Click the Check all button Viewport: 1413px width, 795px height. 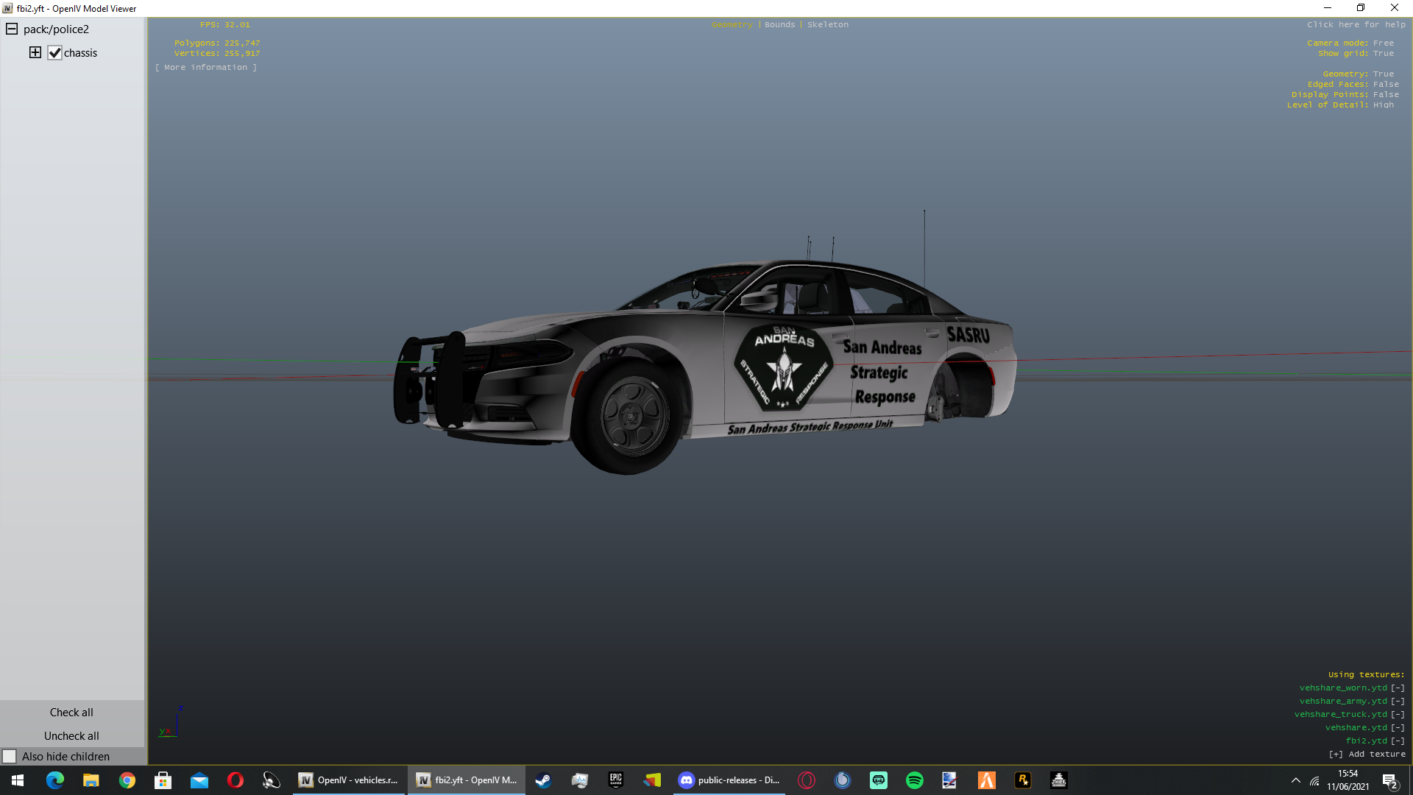click(x=71, y=712)
